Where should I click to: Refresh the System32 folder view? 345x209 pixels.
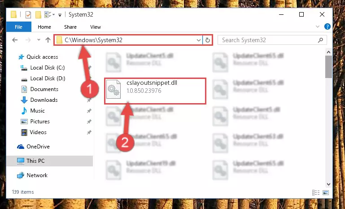coord(207,40)
